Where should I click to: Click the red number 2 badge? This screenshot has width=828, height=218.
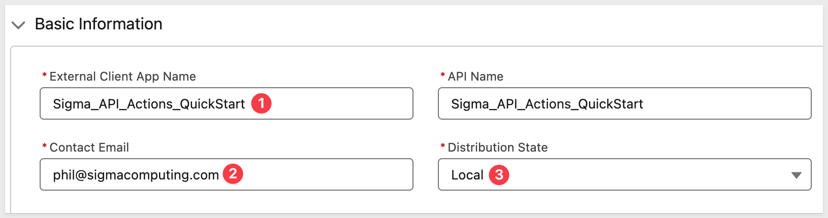(233, 174)
